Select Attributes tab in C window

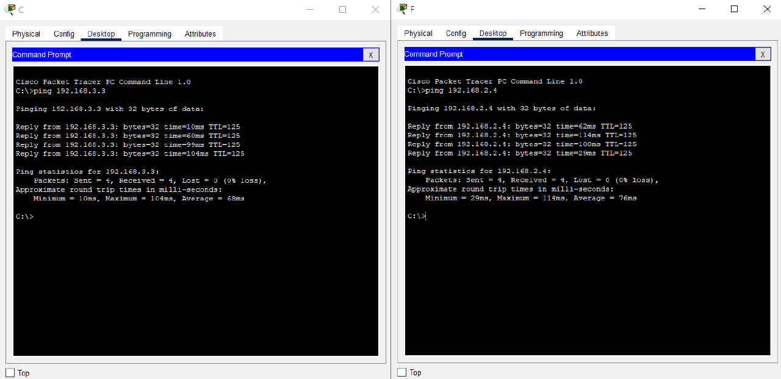point(200,34)
